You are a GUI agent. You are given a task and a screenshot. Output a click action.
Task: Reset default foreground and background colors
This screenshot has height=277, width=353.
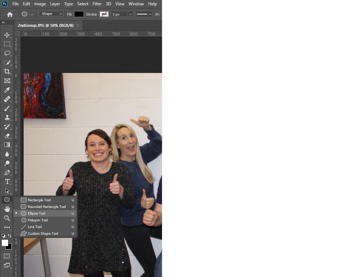tap(4, 236)
